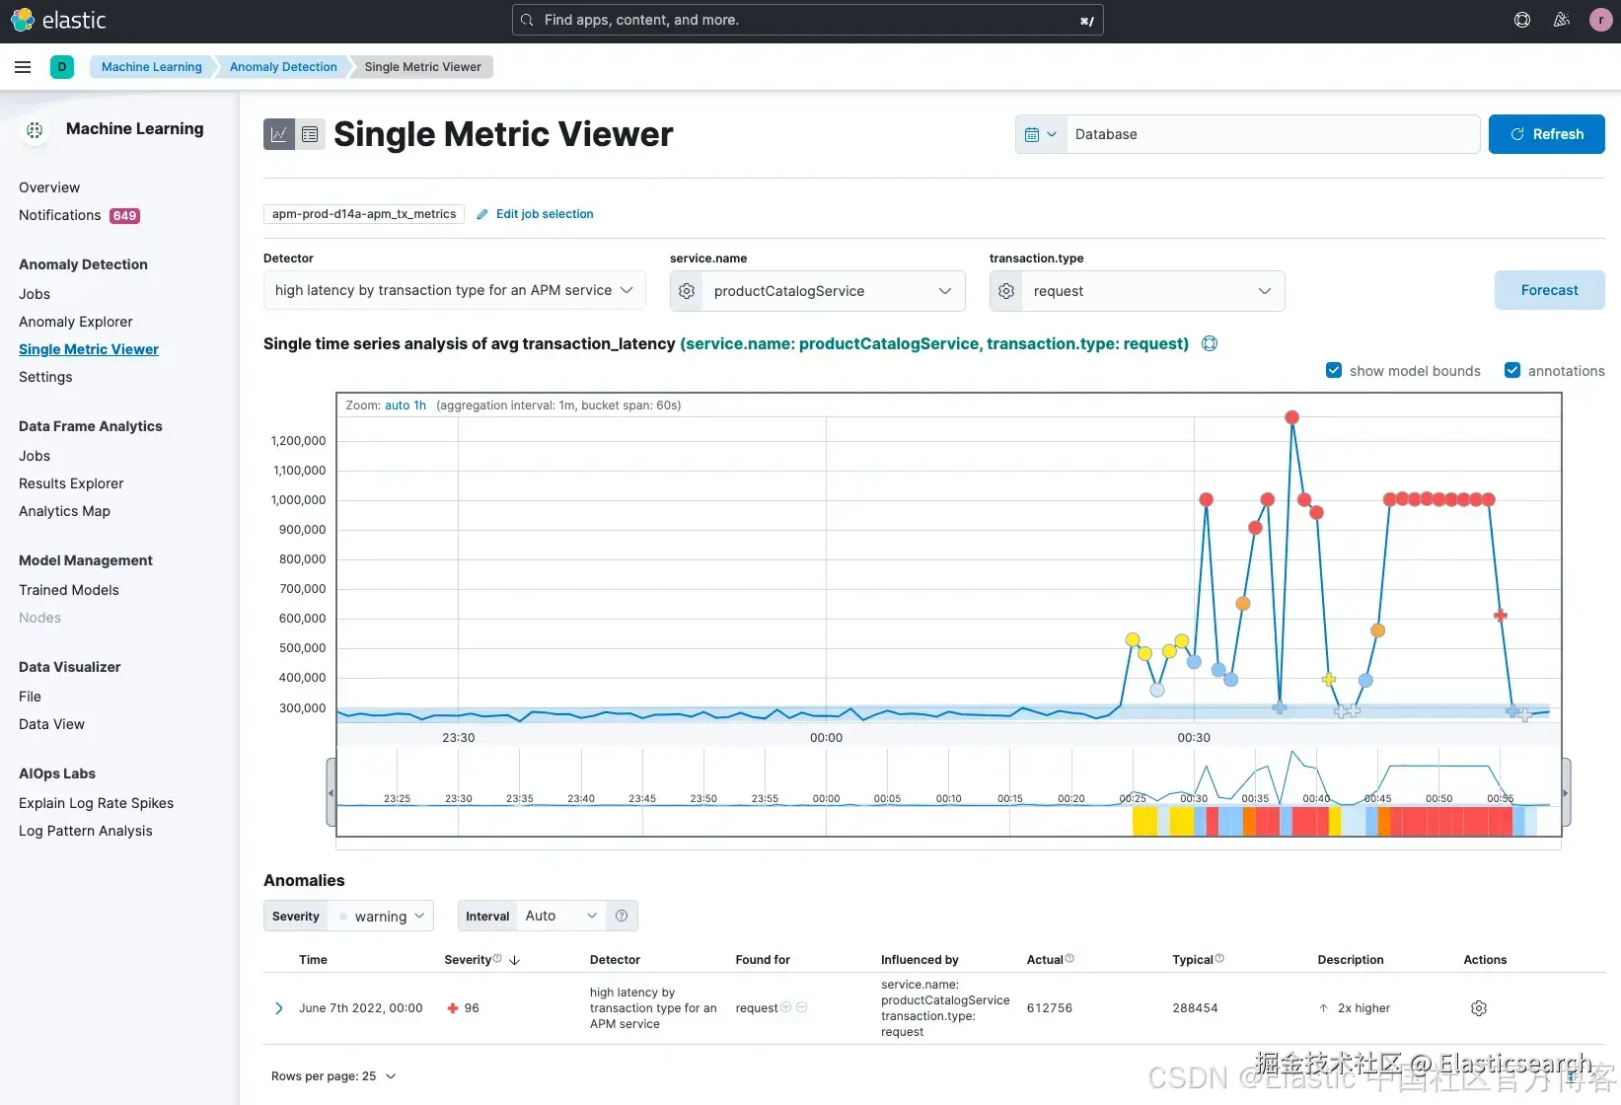
Task: Open the Detector dropdown
Action: tap(455, 290)
